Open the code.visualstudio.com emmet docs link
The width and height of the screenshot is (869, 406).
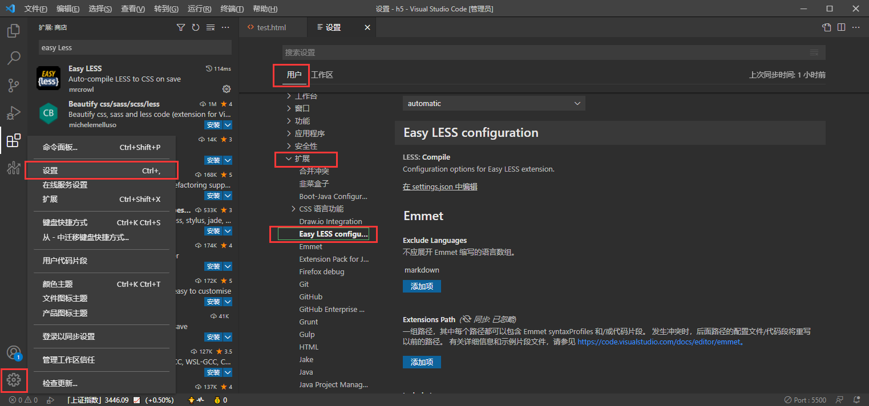pyautogui.click(x=659, y=342)
